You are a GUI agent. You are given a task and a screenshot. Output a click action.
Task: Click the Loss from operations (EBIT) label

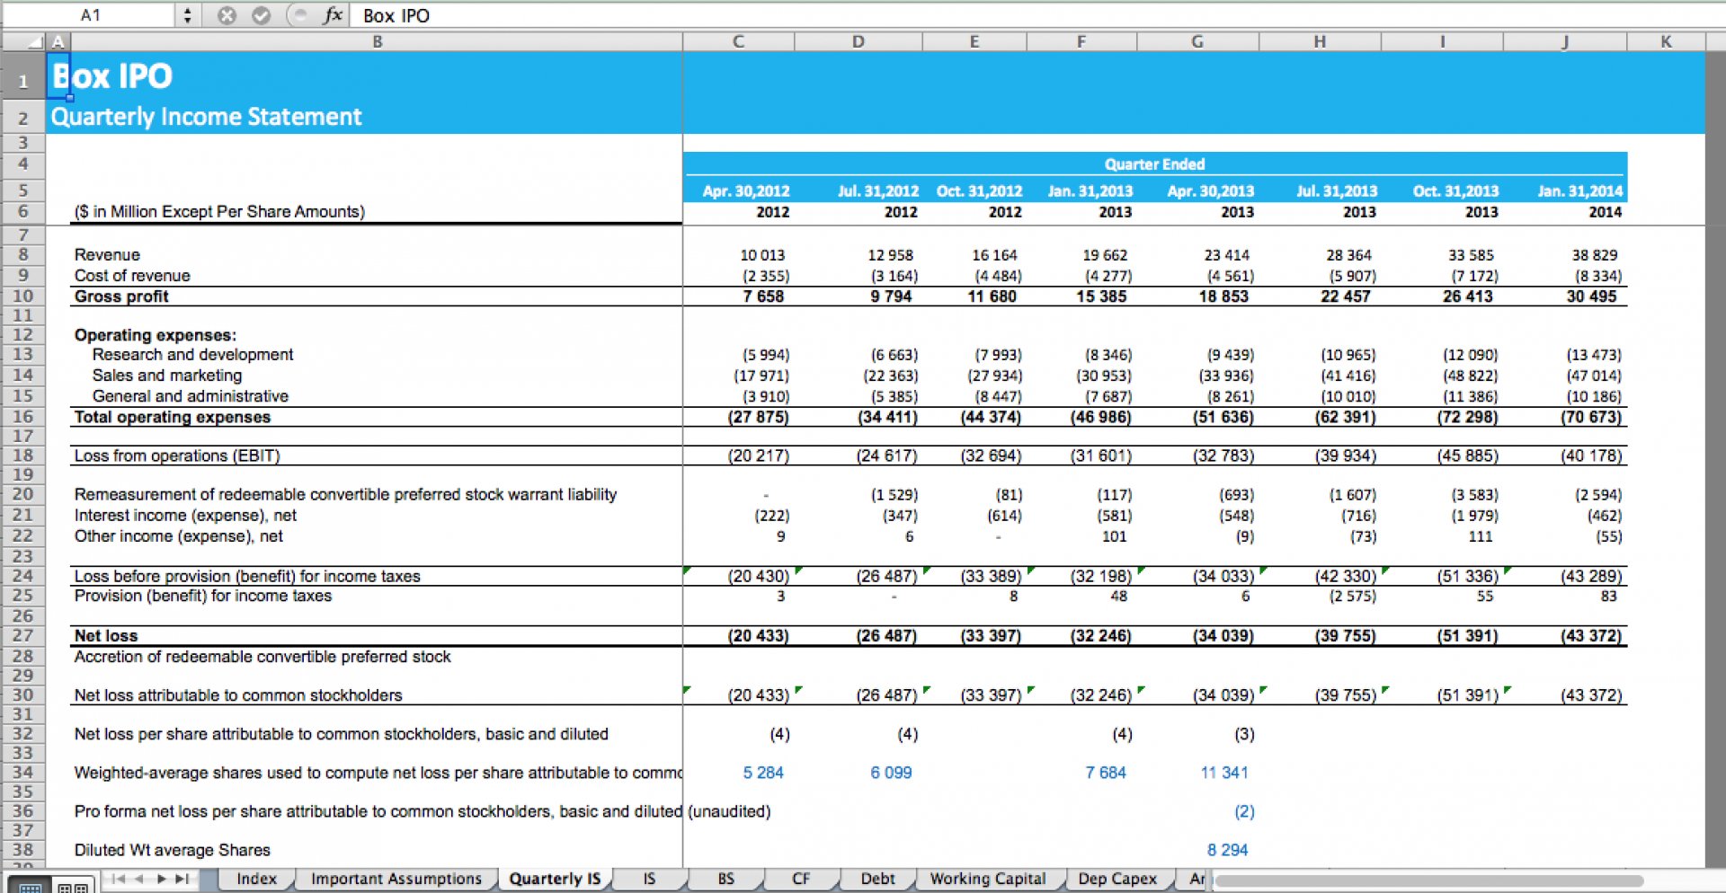point(177,455)
